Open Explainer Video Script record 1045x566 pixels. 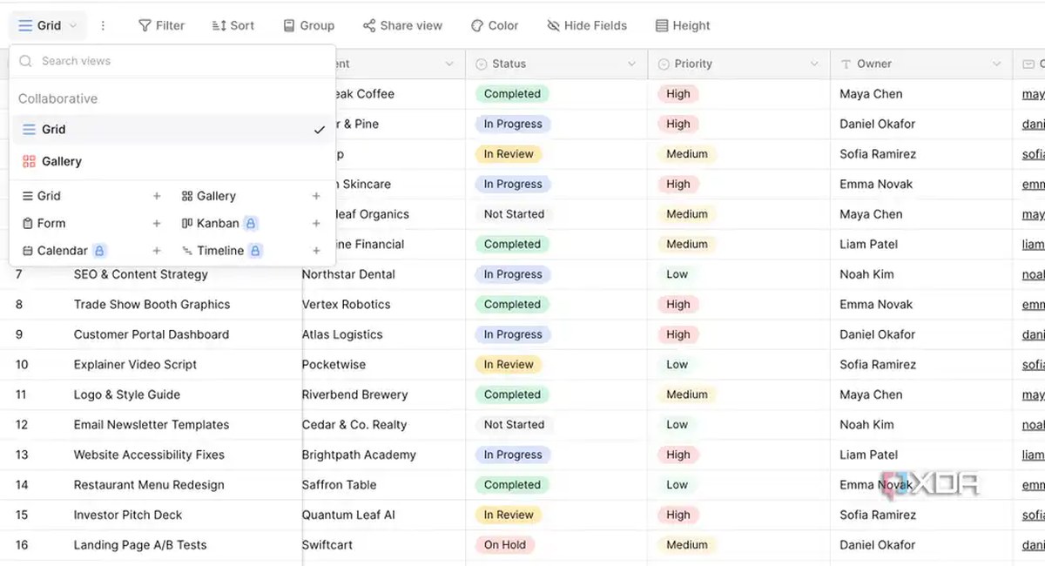[x=135, y=365]
